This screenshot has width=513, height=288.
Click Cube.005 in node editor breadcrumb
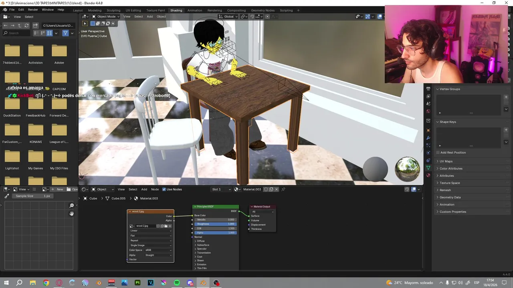point(118,198)
